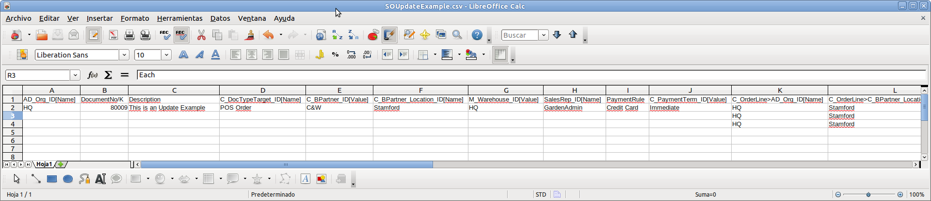Screen dimensions: 931x201
Task: Click the zoom in plus button
Action: pyautogui.click(x=900, y=194)
